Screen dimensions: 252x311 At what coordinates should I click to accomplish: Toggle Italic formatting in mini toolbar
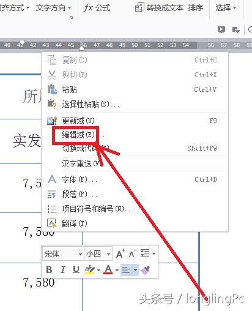(x=63, y=270)
